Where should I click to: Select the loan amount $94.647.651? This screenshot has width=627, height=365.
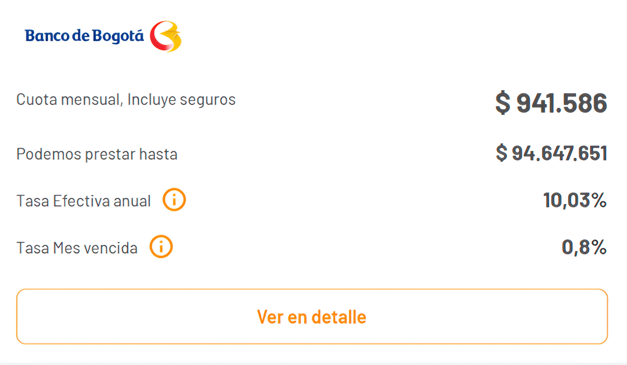click(552, 153)
